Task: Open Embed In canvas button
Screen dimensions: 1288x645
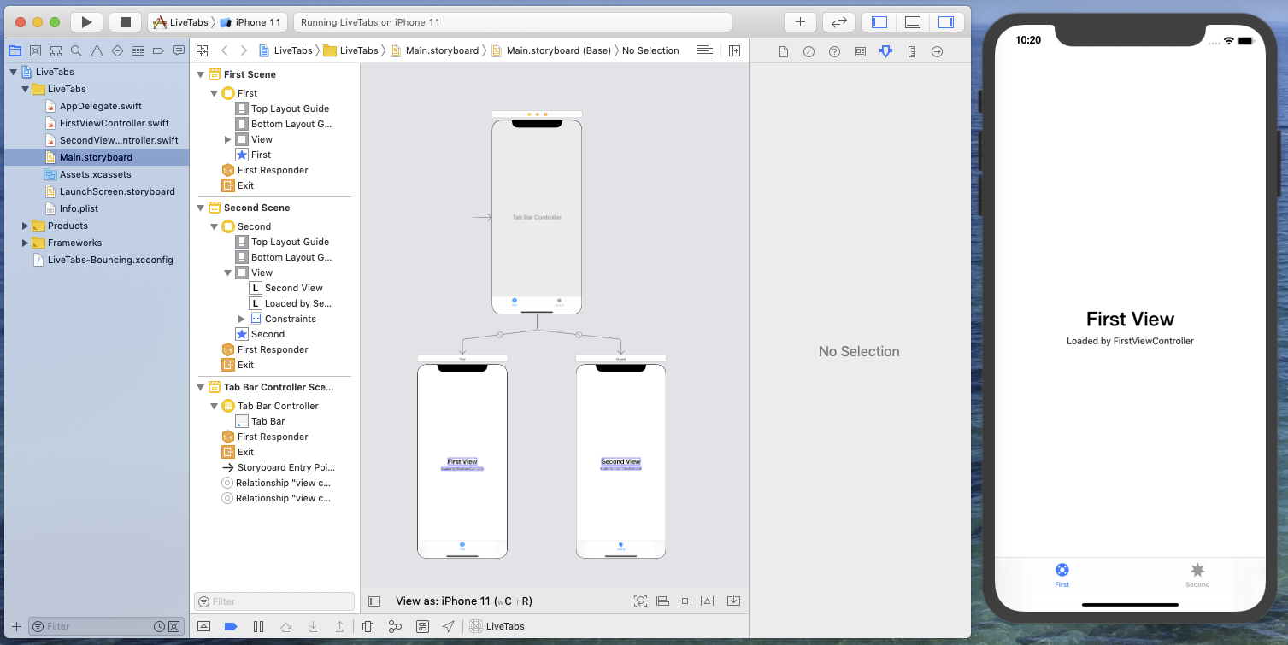Action: pyautogui.click(x=733, y=601)
